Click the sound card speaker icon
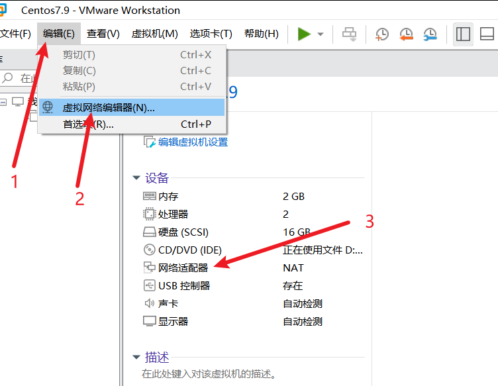 149,303
